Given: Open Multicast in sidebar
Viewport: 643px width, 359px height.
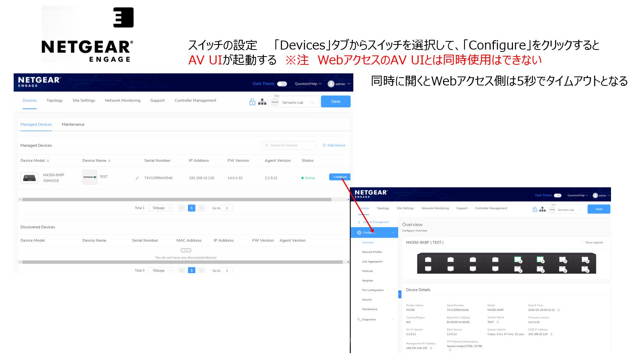Looking at the screenshot, I should click(367, 271).
